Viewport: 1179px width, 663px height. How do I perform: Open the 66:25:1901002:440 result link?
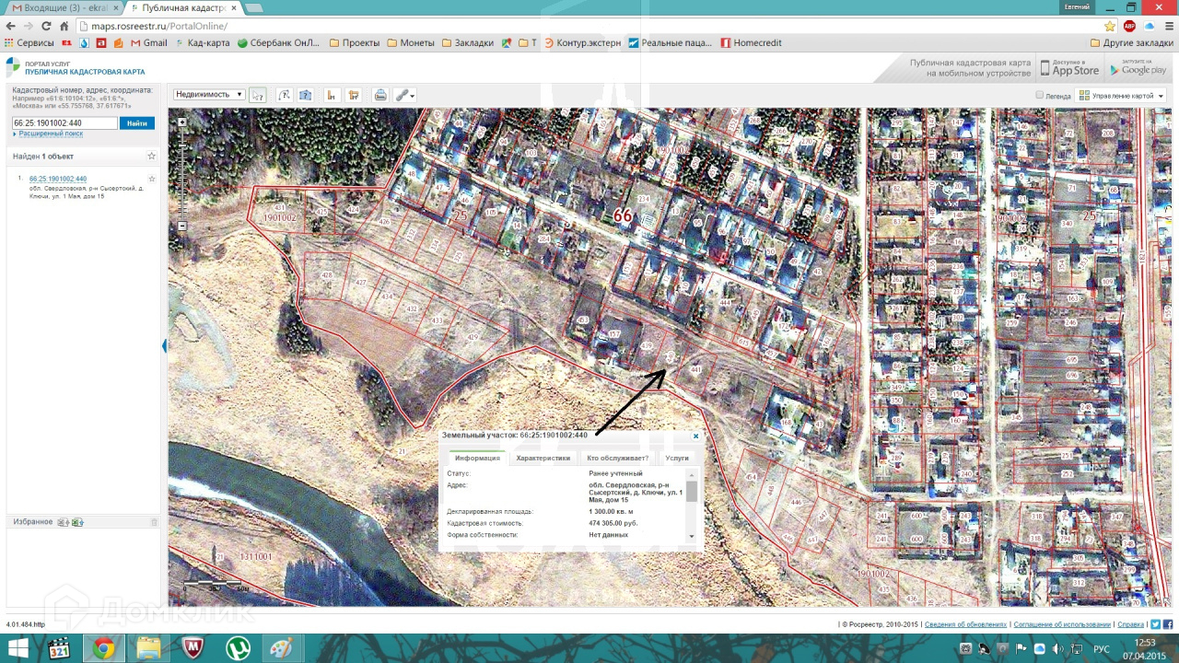point(58,179)
